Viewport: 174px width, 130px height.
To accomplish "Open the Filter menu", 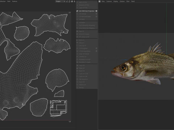I will pyautogui.click(x=128, y=1).
